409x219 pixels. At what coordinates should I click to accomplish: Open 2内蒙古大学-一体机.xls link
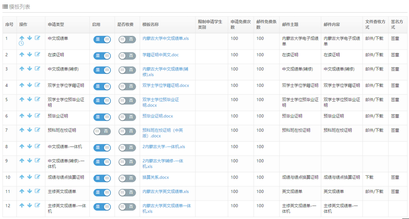point(164,147)
